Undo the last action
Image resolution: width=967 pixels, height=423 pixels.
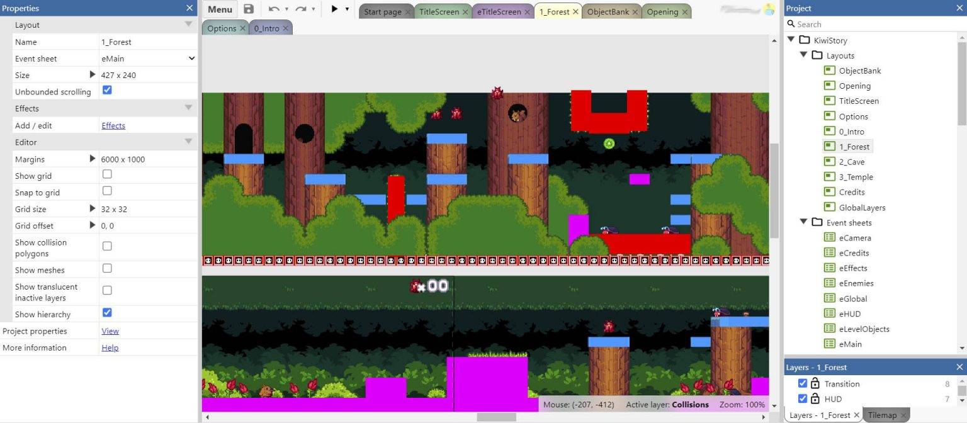coord(273,9)
